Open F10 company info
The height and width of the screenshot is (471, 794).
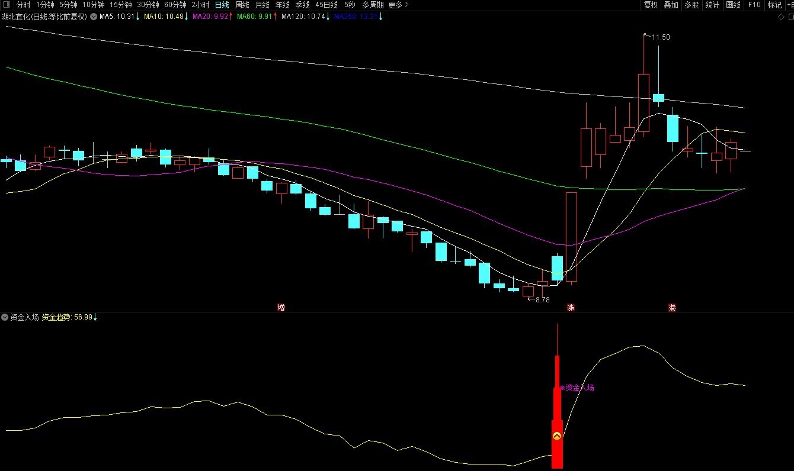[754, 5]
